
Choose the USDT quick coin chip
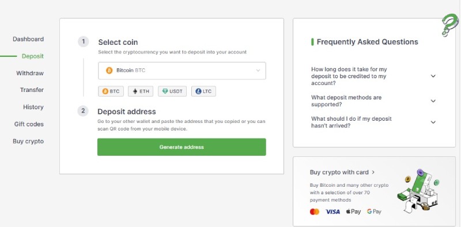tap(172, 91)
